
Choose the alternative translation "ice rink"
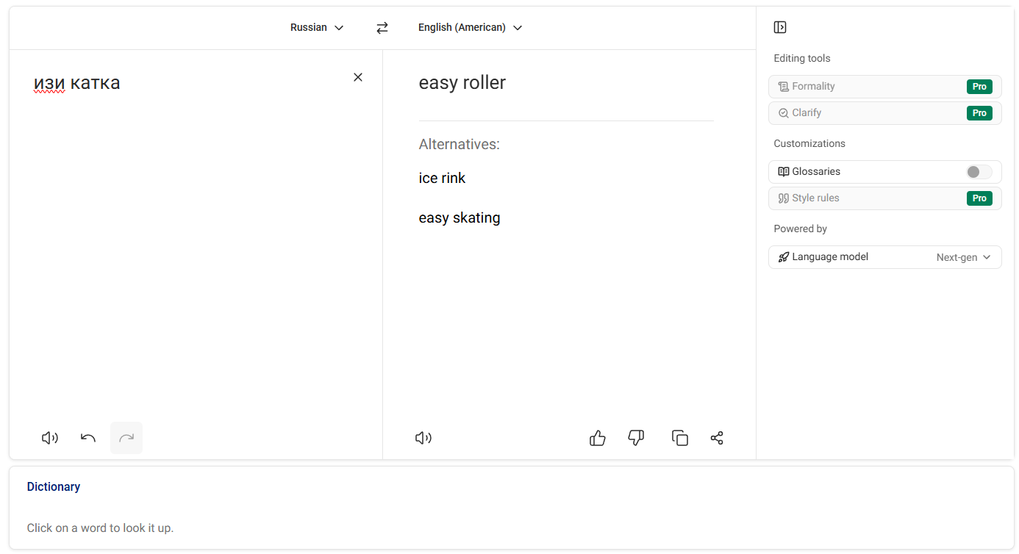pos(442,179)
